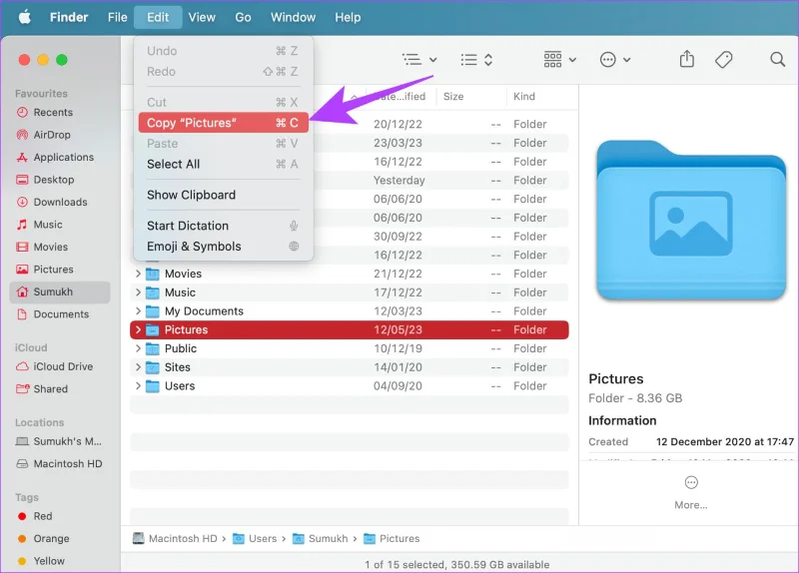This screenshot has width=799, height=573.
Task: Click the Recents sidebar icon
Action: click(22, 112)
